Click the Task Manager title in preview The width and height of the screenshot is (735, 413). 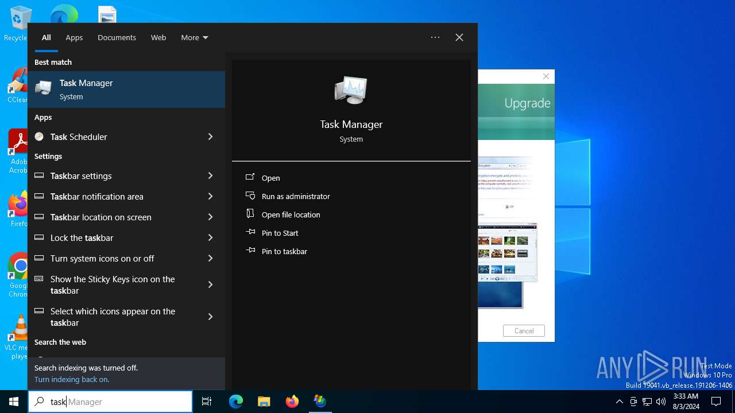pos(351,124)
